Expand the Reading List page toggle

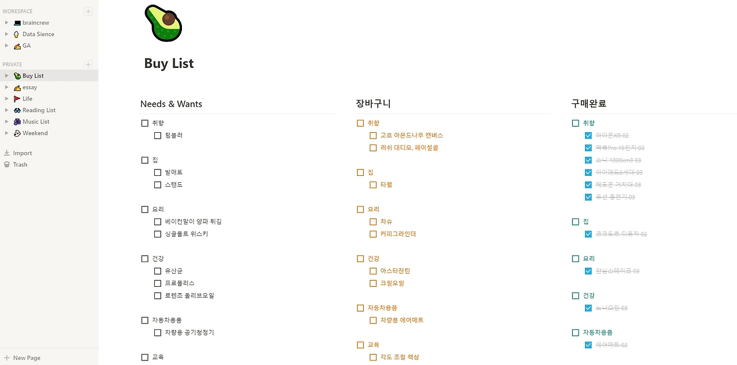(x=6, y=110)
